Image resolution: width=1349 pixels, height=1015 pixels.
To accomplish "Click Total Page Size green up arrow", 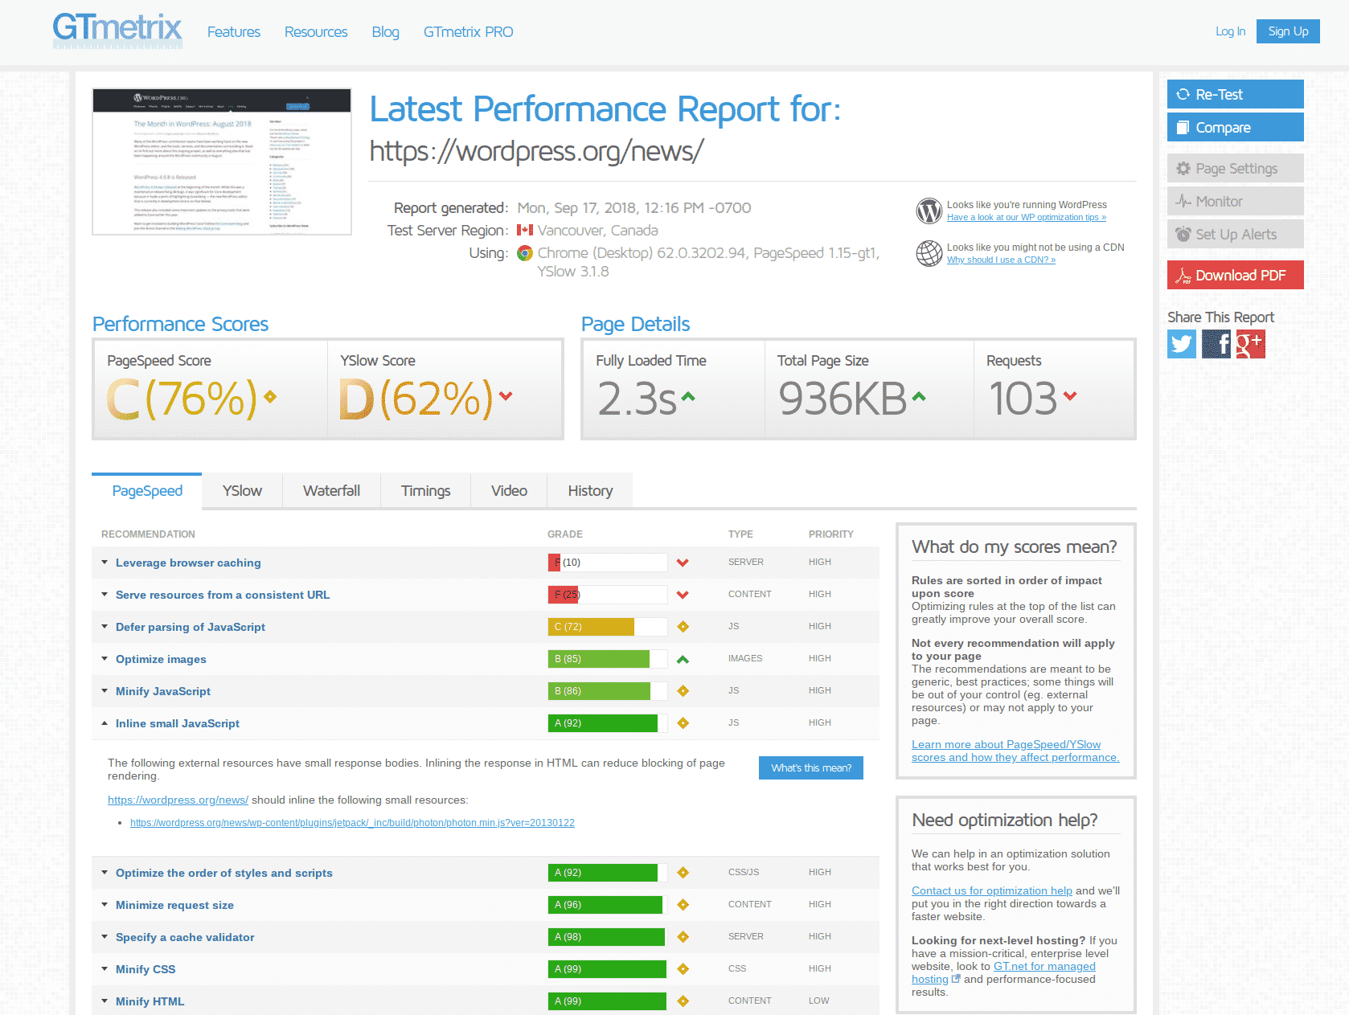I will (919, 396).
